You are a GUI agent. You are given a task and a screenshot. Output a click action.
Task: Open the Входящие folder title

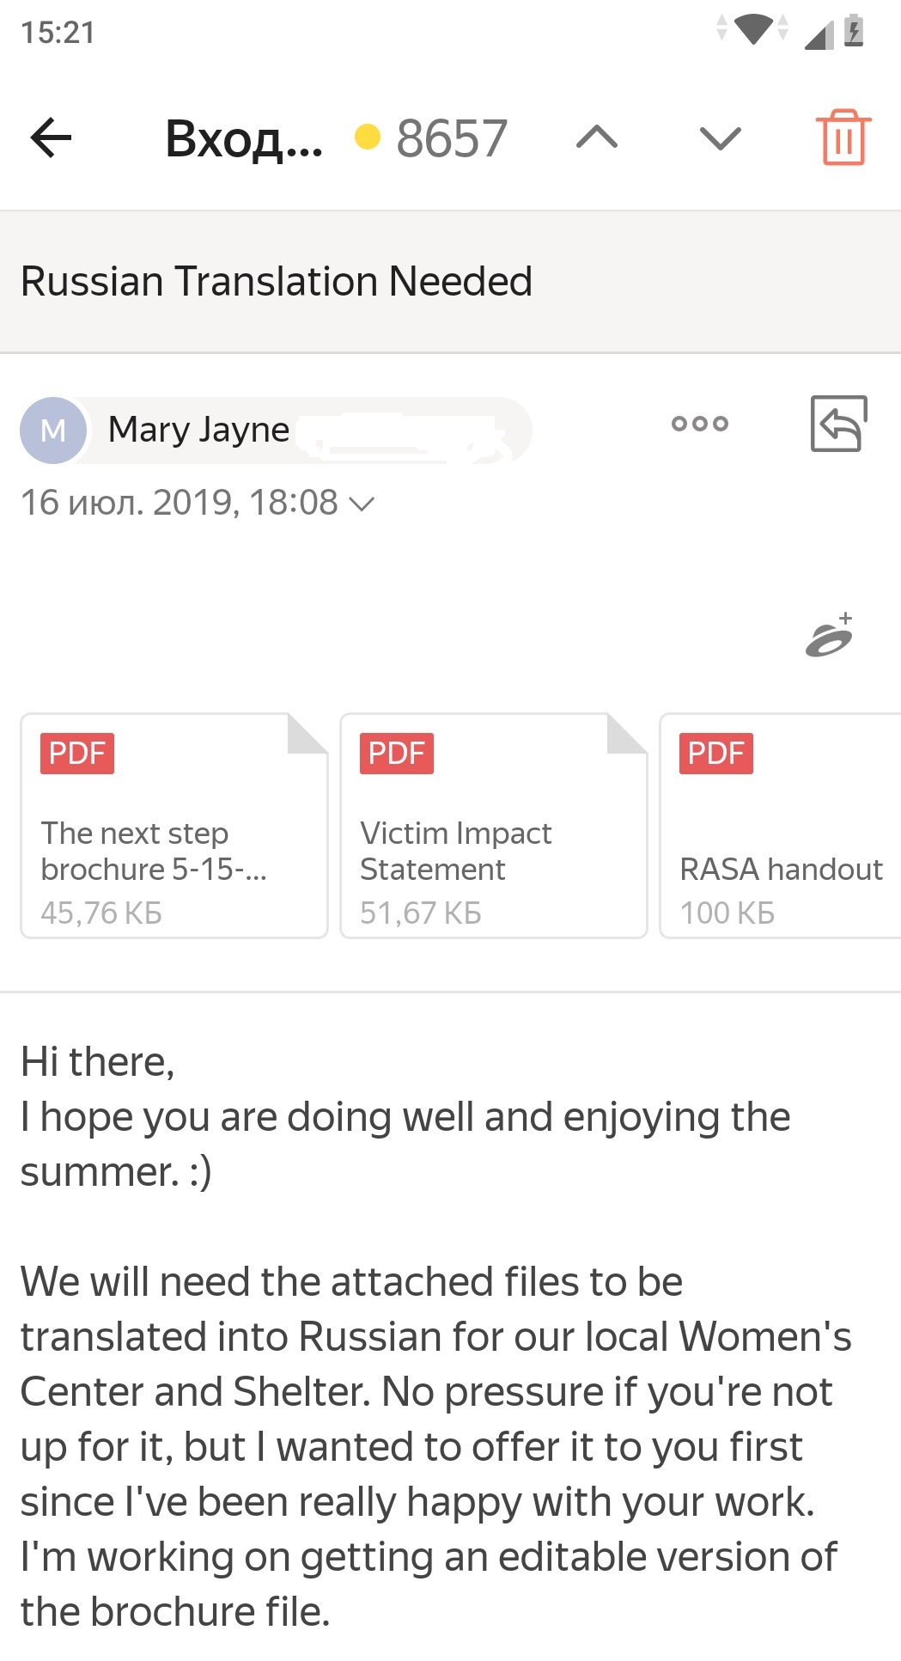244,137
